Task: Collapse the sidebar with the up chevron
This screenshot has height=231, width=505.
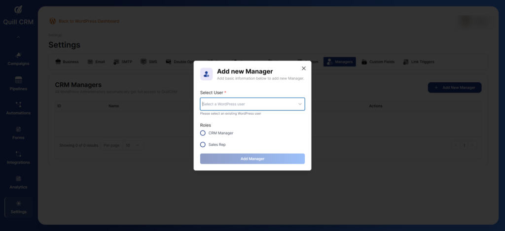Action: pyautogui.click(x=18, y=37)
